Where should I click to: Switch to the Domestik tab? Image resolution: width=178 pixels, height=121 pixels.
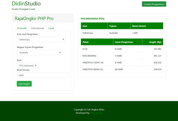22,28
